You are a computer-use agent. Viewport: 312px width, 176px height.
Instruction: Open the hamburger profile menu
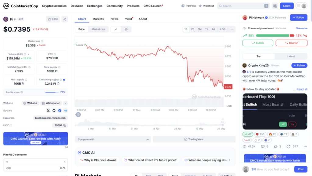[301, 6]
